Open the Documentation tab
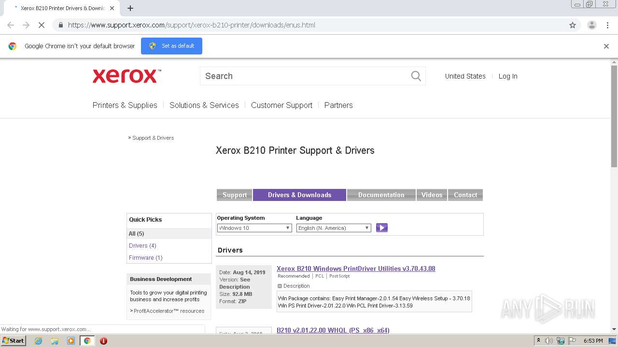Screen dimensions: 618x347 pyautogui.click(x=381, y=195)
